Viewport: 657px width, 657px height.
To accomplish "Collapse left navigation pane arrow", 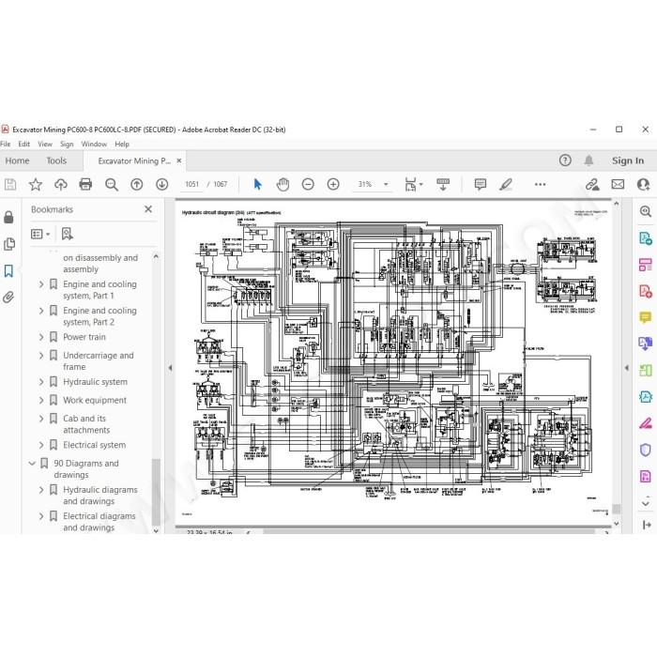I will click(x=170, y=368).
